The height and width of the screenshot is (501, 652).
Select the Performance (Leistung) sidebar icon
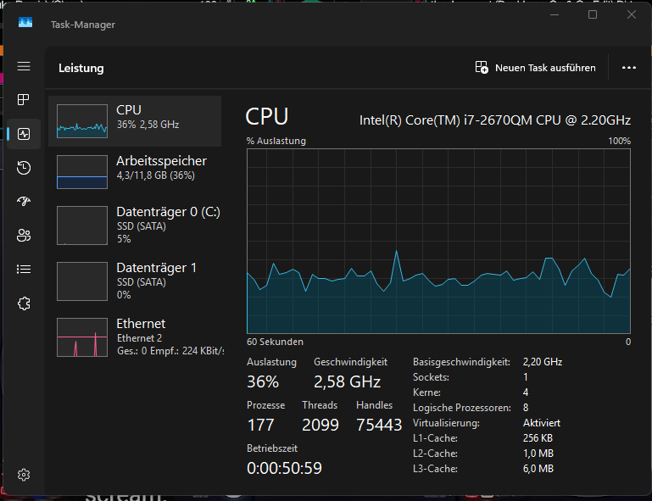coord(24,134)
